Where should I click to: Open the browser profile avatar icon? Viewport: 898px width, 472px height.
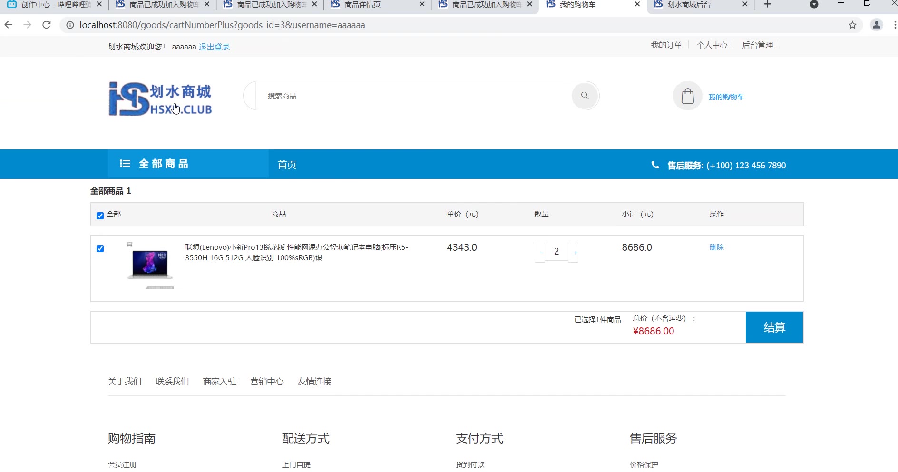(876, 25)
